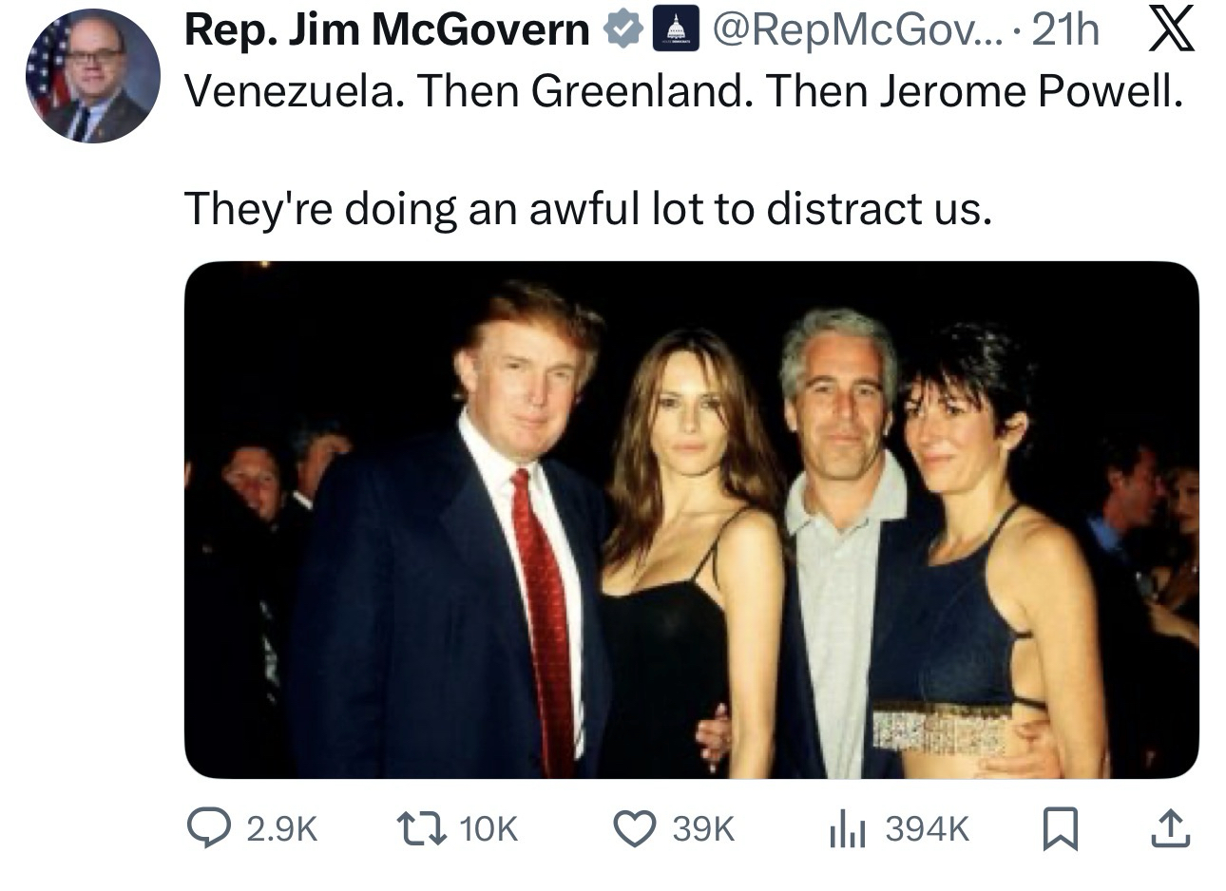
Task: Open the share menu arrow icon
Action: point(1169,829)
